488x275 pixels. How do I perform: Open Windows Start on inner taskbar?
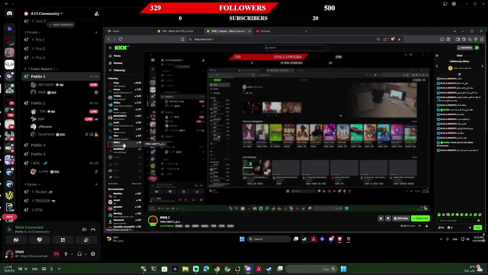point(242,239)
